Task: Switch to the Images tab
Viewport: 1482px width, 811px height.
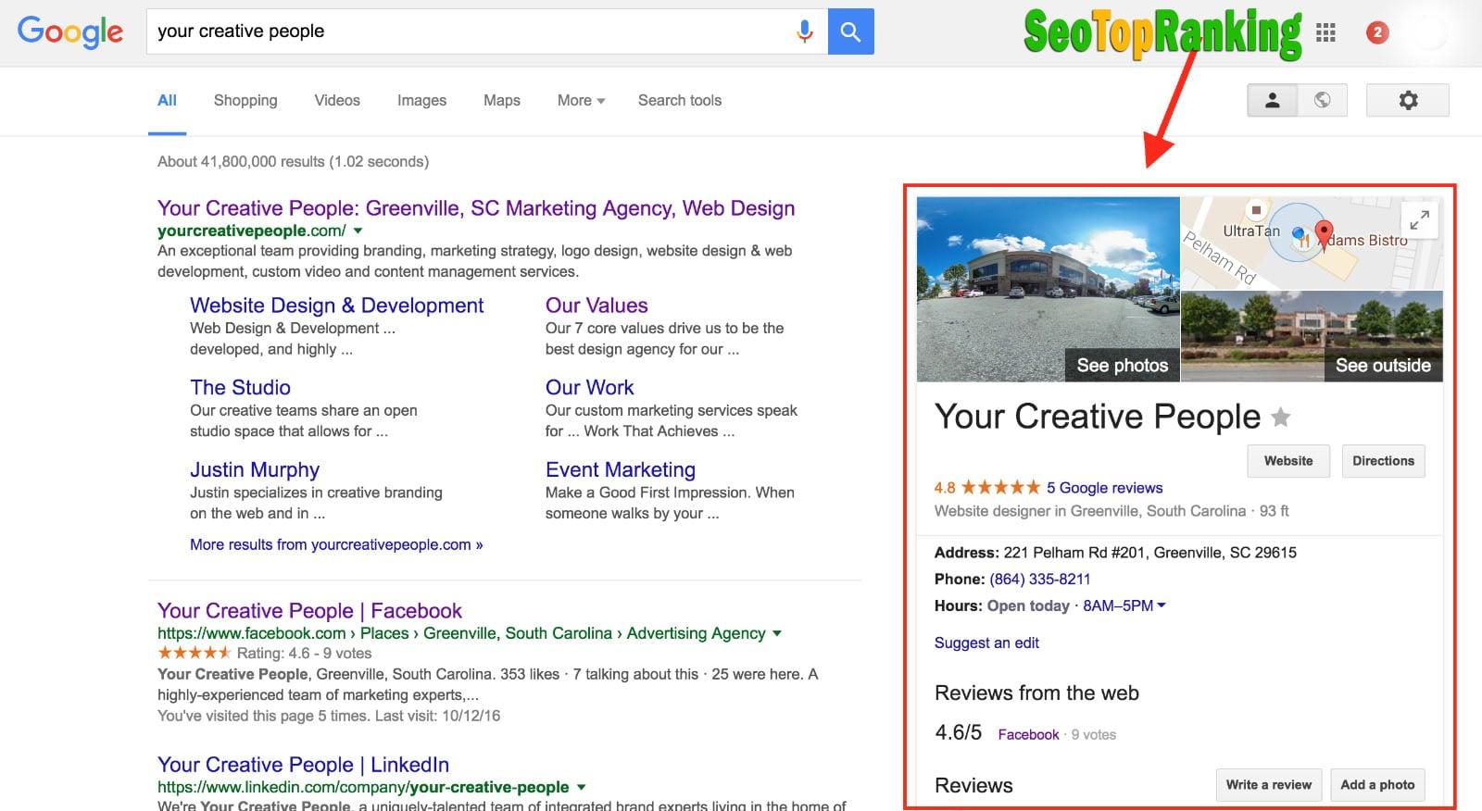Action: pyautogui.click(x=421, y=100)
